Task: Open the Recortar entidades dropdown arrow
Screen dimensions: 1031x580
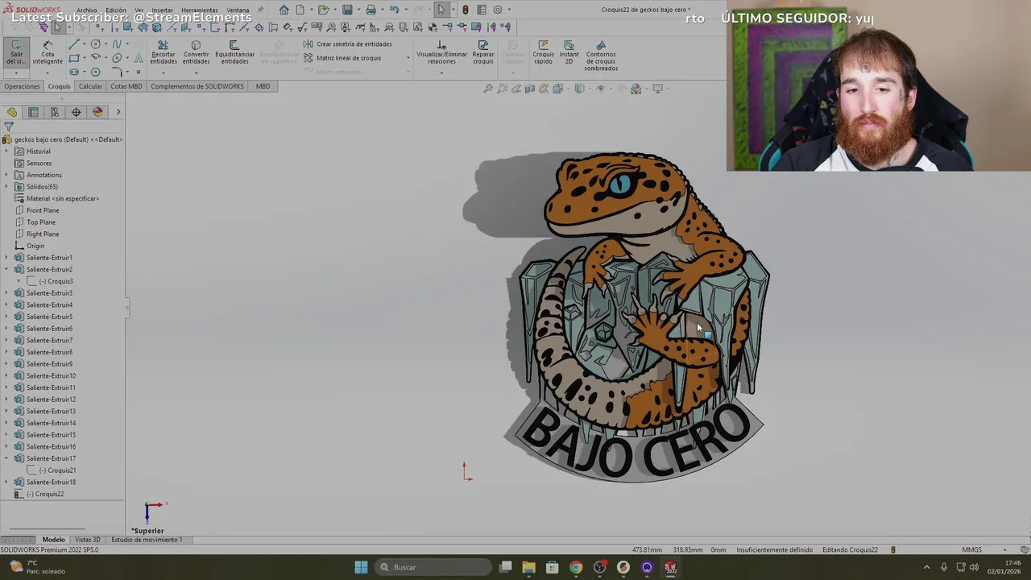Action: [x=163, y=72]
